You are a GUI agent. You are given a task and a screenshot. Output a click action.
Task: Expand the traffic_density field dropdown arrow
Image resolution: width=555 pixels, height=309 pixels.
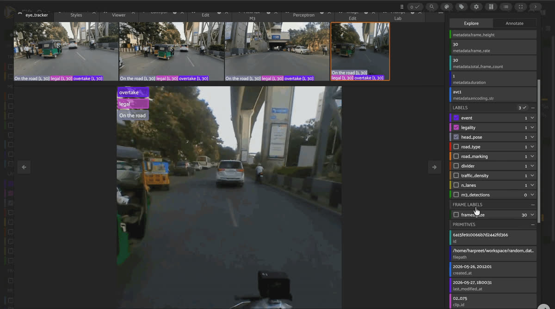point(532,176)
